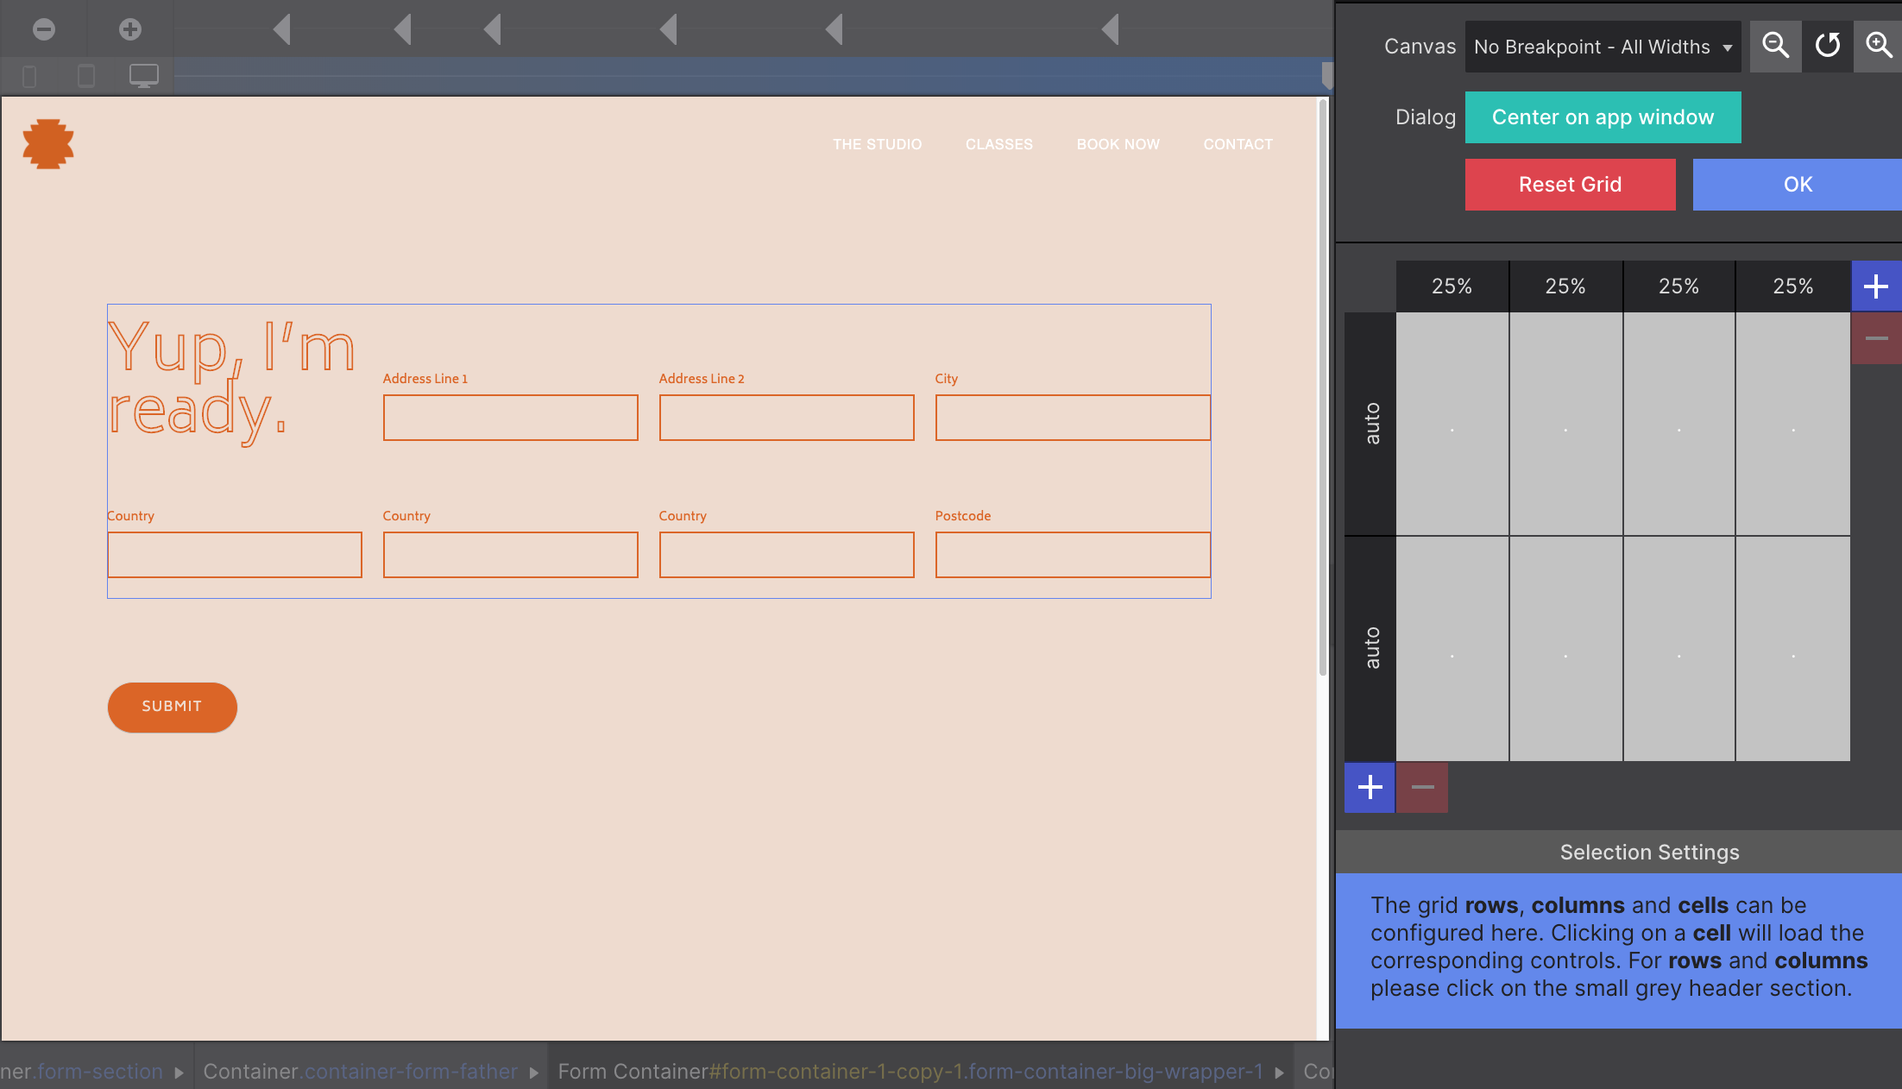Viewport: 1902px width, 1089px height.
Task: Click the CONTACT navigation menu item
Action: point(1238,144)
